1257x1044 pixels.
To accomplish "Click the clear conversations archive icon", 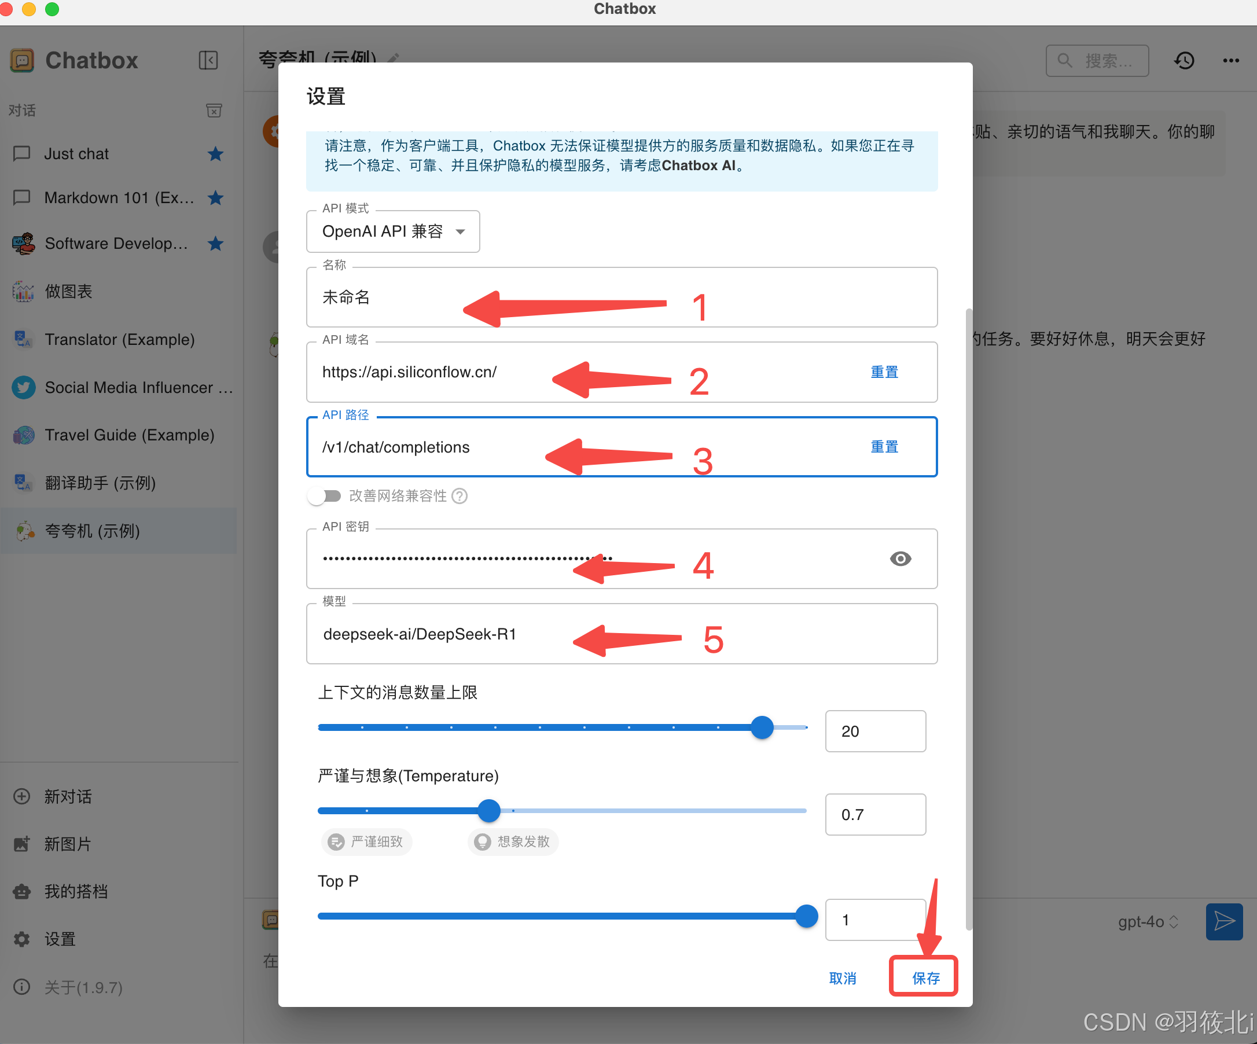I will click(x=214, y=110).
